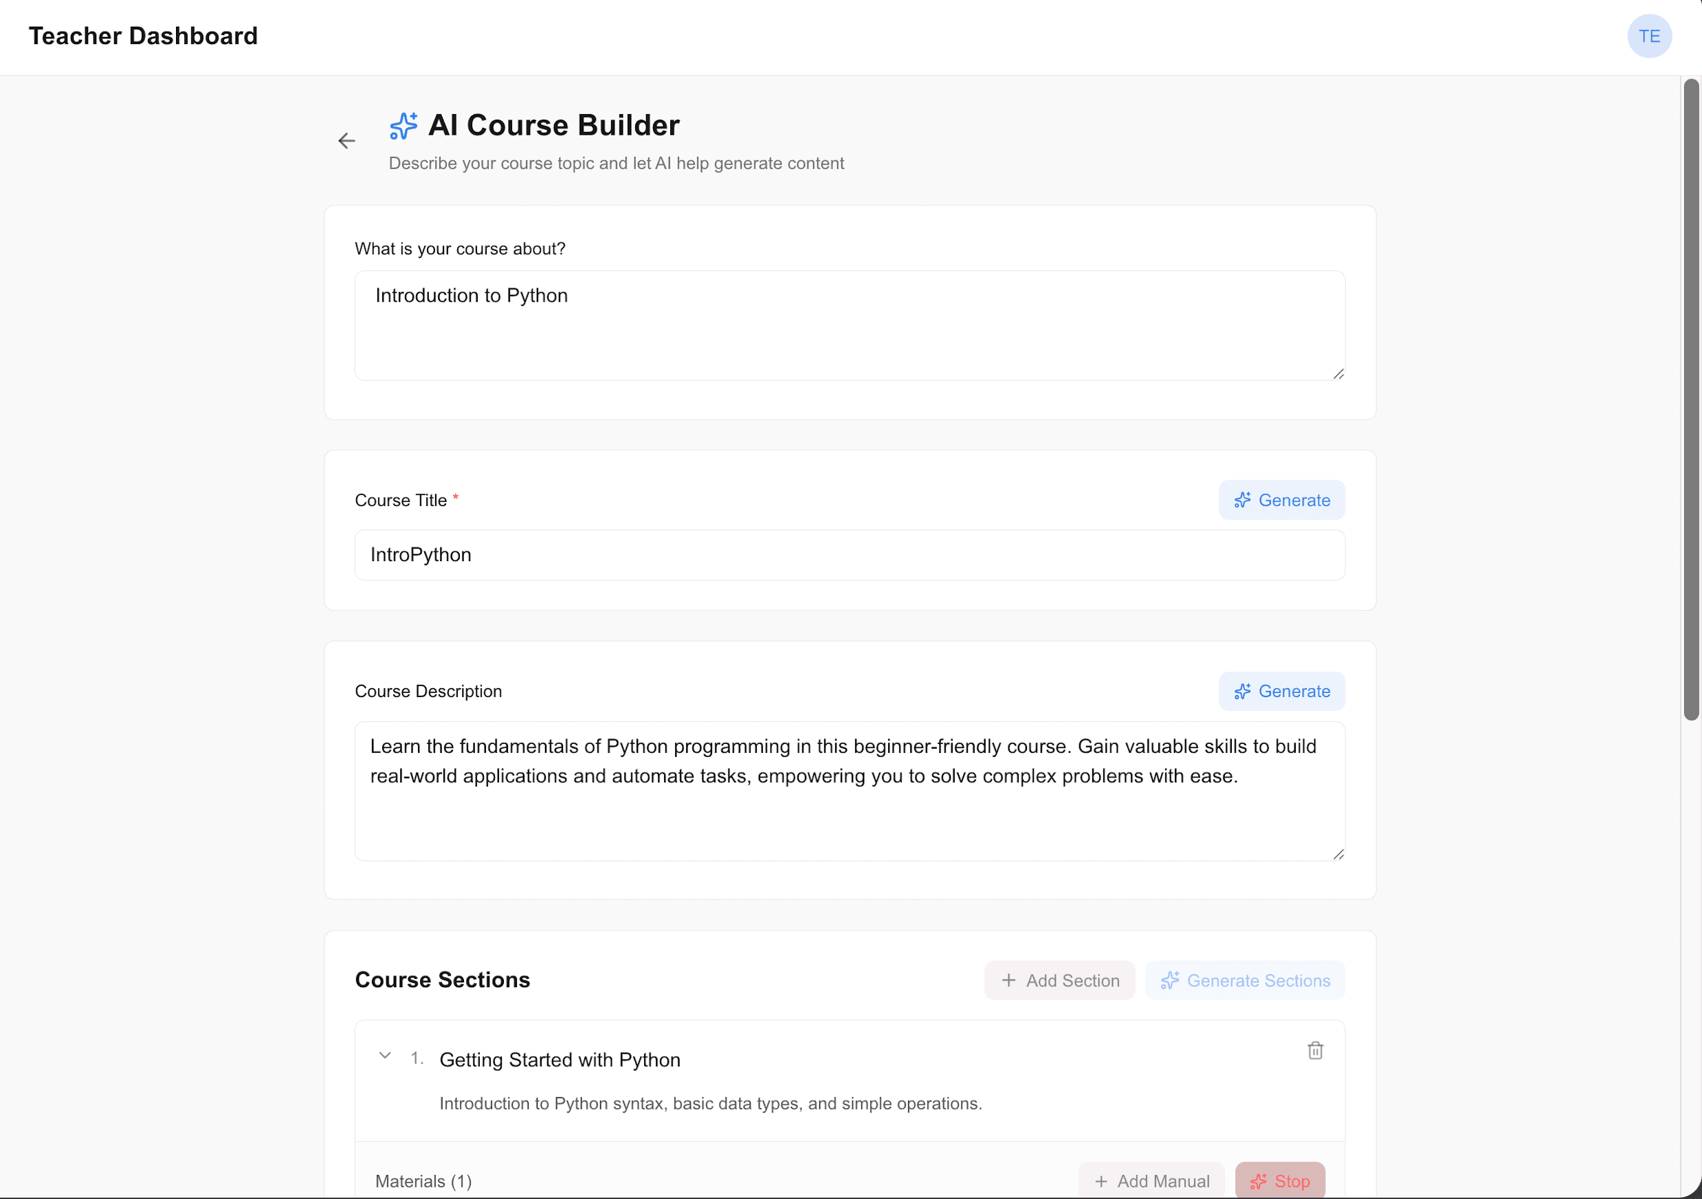Click the sparkle icon on Course Title Generate
1702x1199 pixels.
(1242, 500)
